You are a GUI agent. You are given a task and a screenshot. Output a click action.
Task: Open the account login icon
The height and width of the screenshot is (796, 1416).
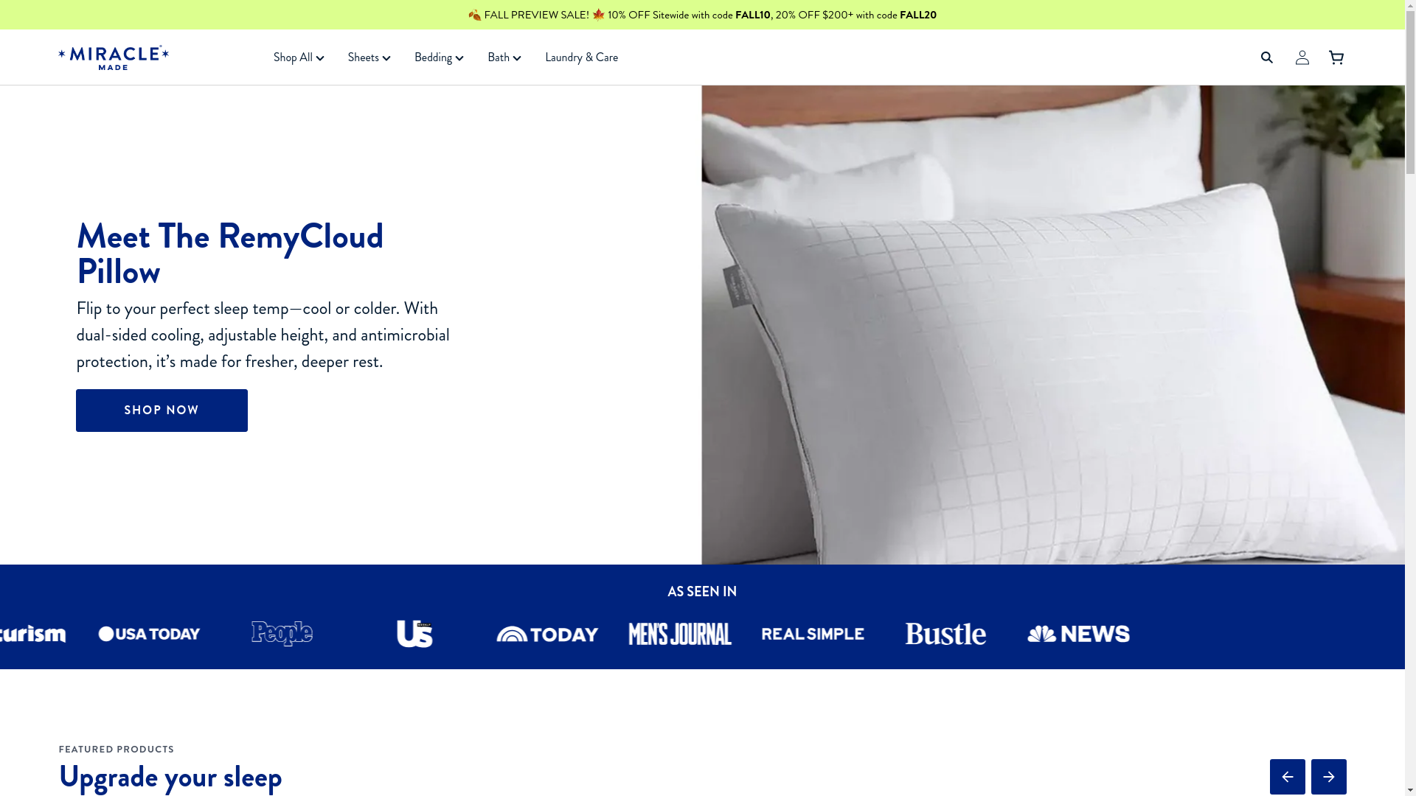[x=1302, y=57]
